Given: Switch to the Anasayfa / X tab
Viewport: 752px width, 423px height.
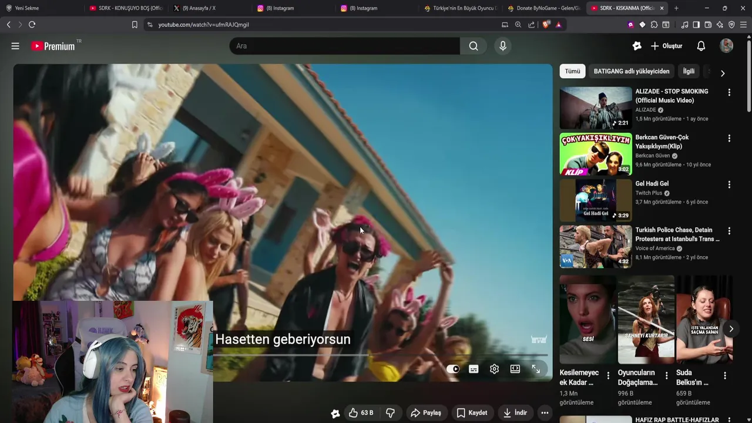Looking at the screenshot, I should (209, 8).
